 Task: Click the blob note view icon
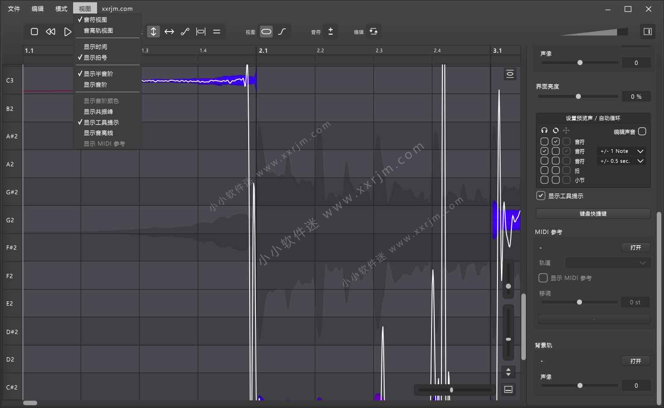coord(266,32)
